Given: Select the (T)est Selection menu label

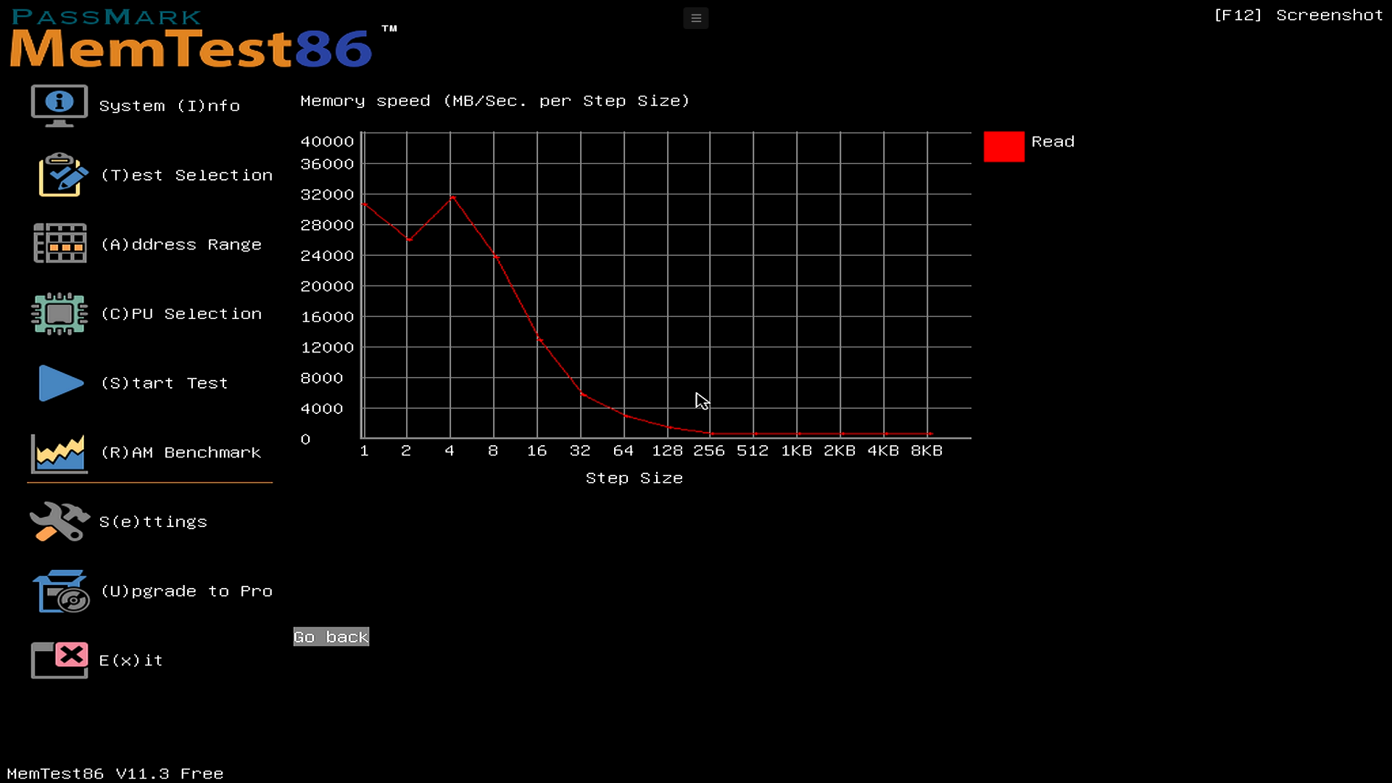Looking at the screenshot, I should (x=186, y=175).
